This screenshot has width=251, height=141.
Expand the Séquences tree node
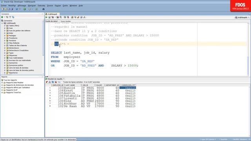tap(5, 55)
